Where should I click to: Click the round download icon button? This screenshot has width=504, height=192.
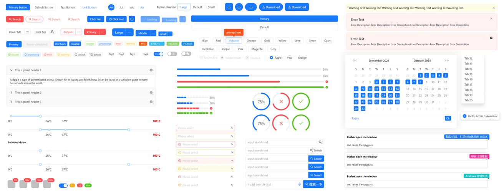point(239,7)
